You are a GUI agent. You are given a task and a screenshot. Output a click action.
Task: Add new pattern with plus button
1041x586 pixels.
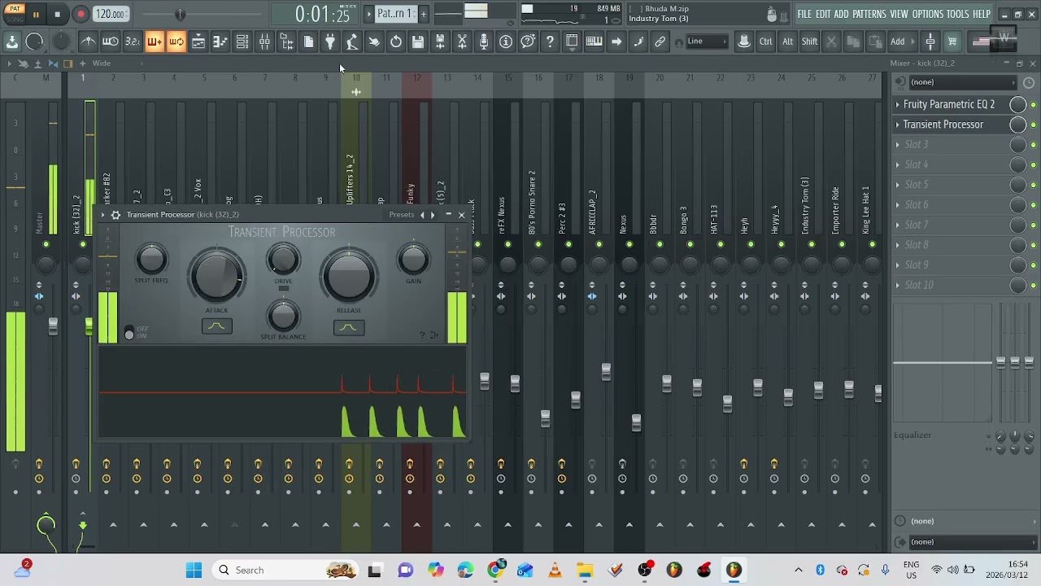[423, 14]
